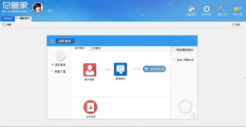
Task: Click the search icon beside 联系人明细记录
Action: [x=174, y=60]
